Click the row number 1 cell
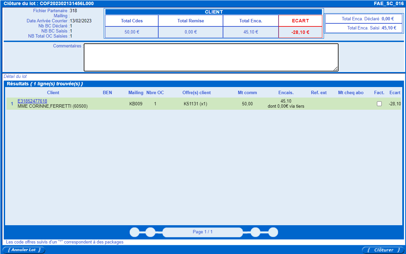This screenshot has width=406, height=254. tap(12, 104)
